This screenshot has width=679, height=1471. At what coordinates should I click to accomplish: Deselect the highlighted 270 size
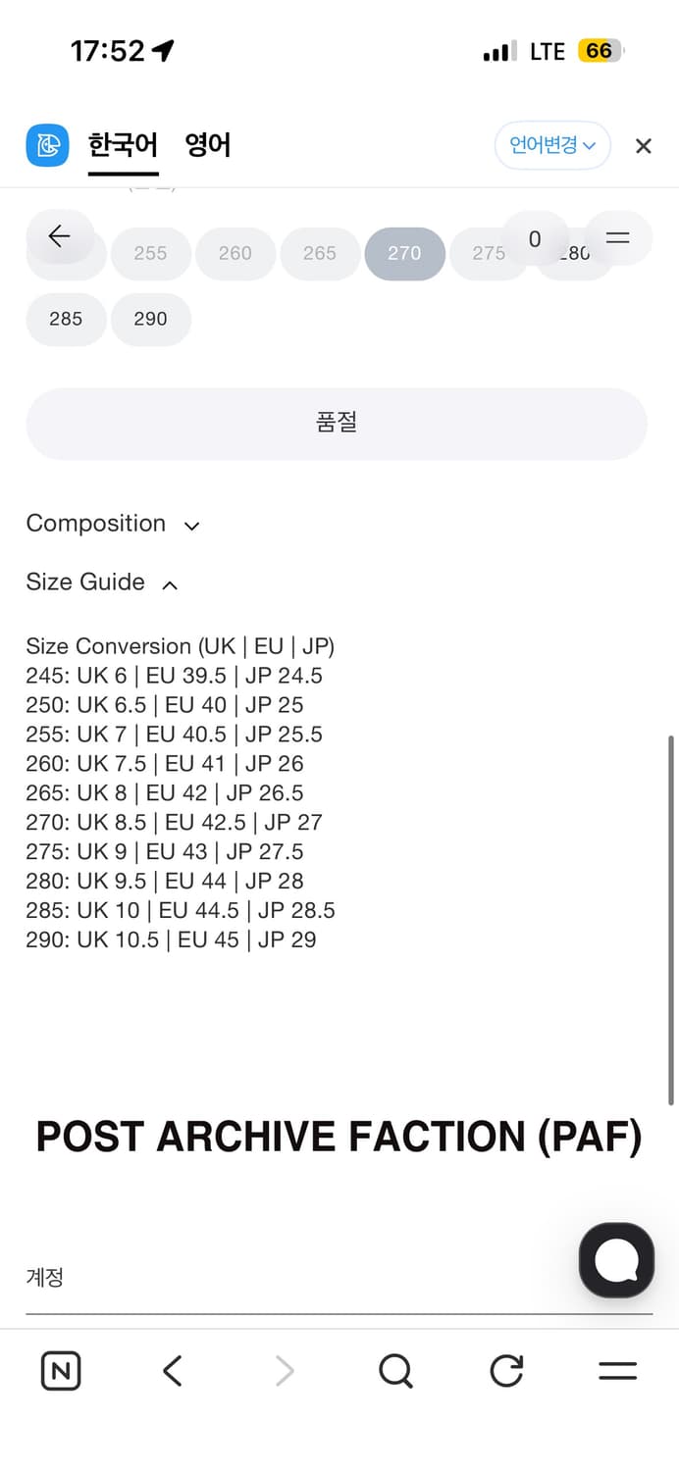[404, 253]
